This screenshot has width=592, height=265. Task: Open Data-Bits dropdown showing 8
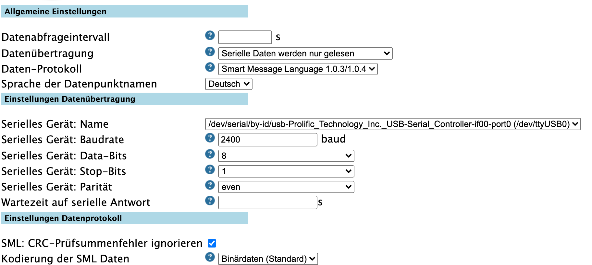[x=286, y=156]
